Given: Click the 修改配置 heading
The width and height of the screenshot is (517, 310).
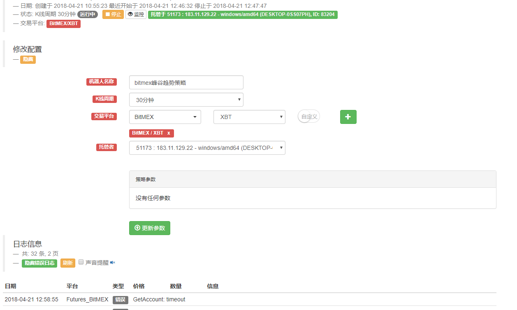Looking at the screenshot, I should (28, 49).
